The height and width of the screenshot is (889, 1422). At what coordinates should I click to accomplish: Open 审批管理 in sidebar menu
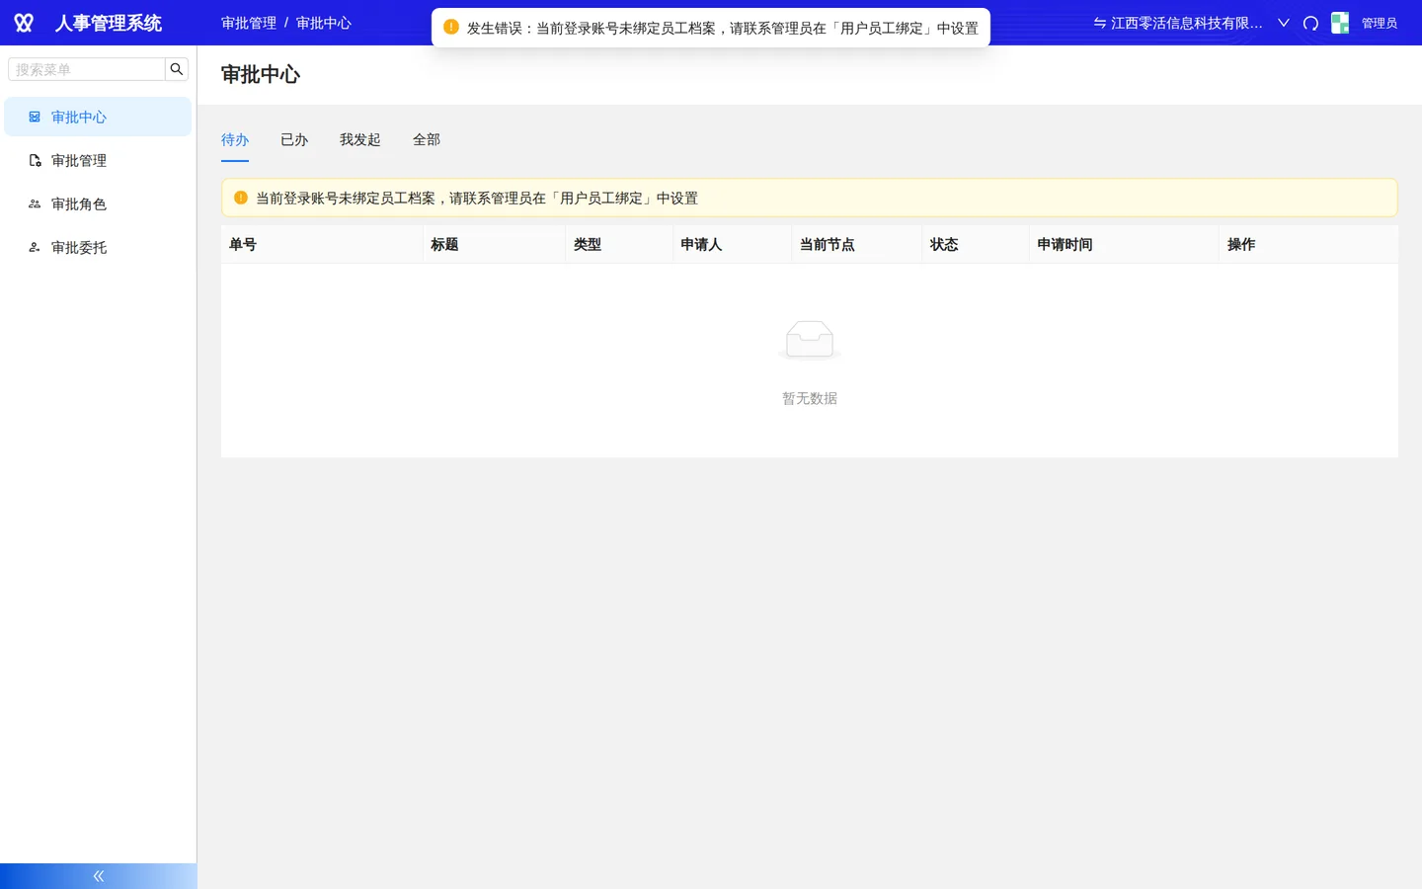(x=98, y=160)
